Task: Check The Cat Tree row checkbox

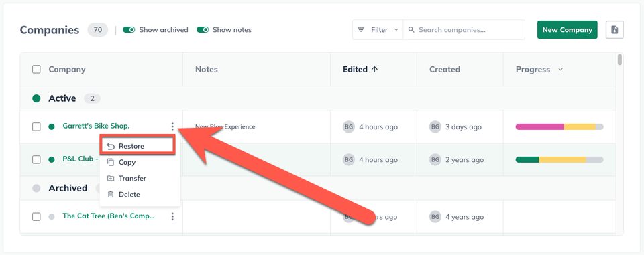Action: (x=36, y=216)
